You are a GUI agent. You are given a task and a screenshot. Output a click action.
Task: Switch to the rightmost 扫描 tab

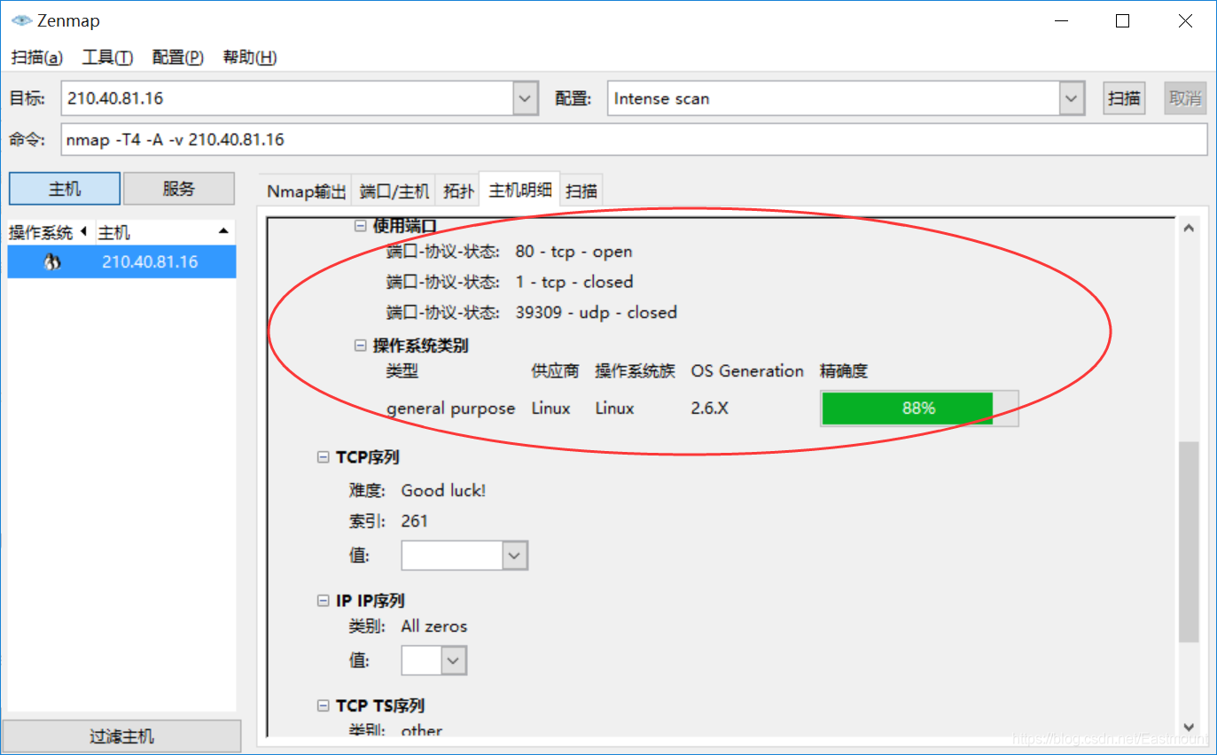[x=581, y=191]
